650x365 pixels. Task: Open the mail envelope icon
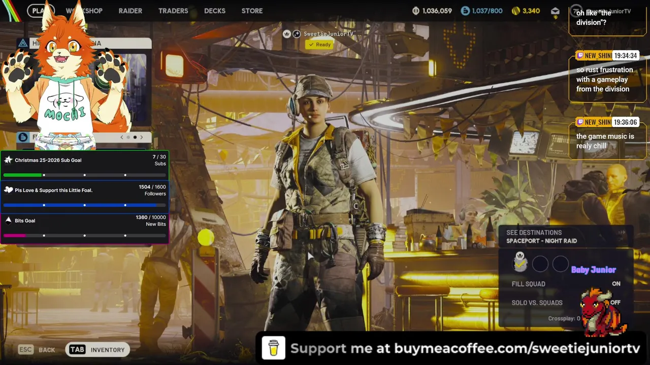pyautogui.click(x=555, y=11)
